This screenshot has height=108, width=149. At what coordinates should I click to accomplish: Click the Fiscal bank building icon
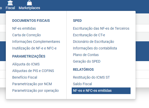coord(10,3)
